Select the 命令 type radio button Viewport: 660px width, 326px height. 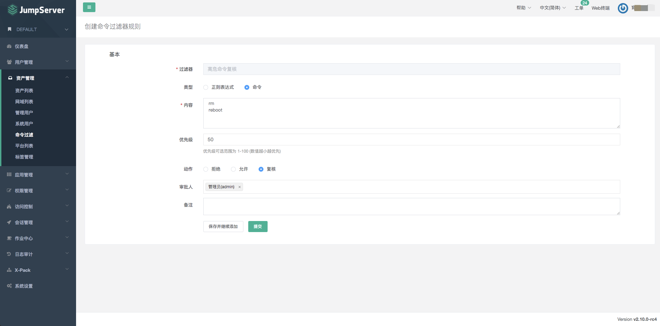pyautogui.click(x=247, y=87)
